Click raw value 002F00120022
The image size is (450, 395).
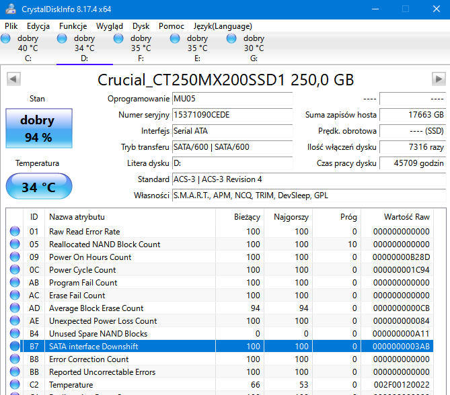coord(402,384)
